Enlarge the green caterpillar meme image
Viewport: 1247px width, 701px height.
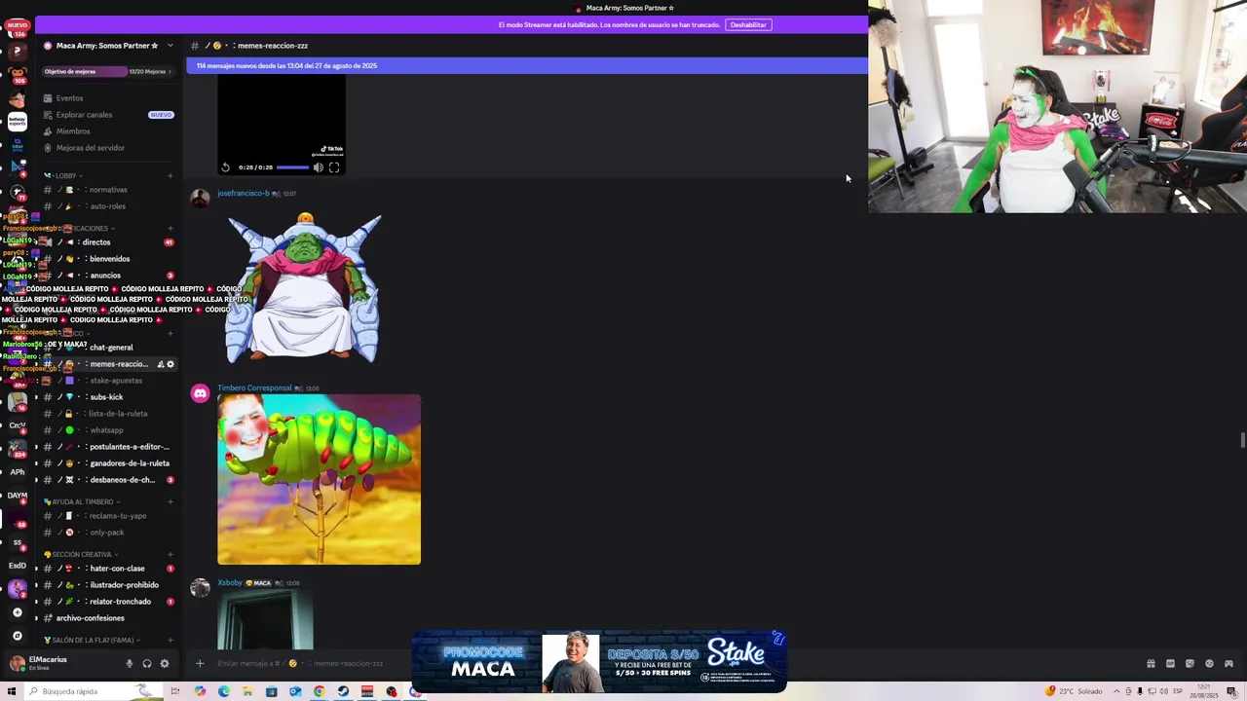click(x=319, y=479)
